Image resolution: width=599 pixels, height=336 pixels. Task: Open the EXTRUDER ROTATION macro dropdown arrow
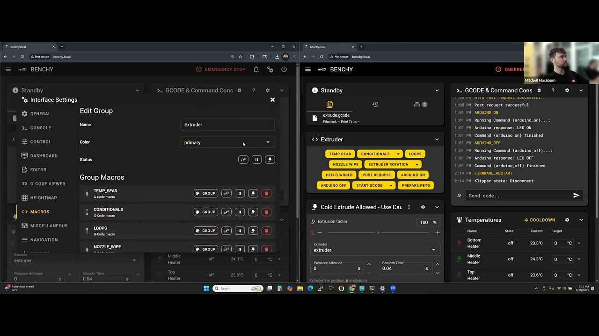(x=416, y=164)
